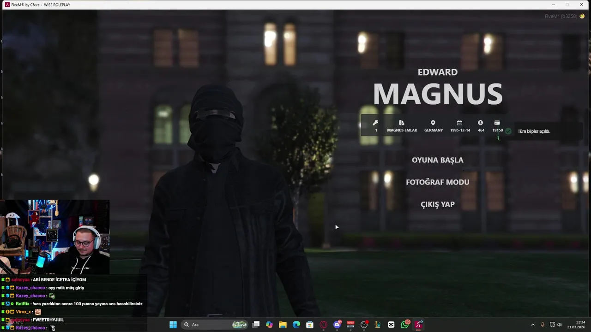Open File Explorer from the taskbar
591x332 pixels.
click(x=283, y=325)
